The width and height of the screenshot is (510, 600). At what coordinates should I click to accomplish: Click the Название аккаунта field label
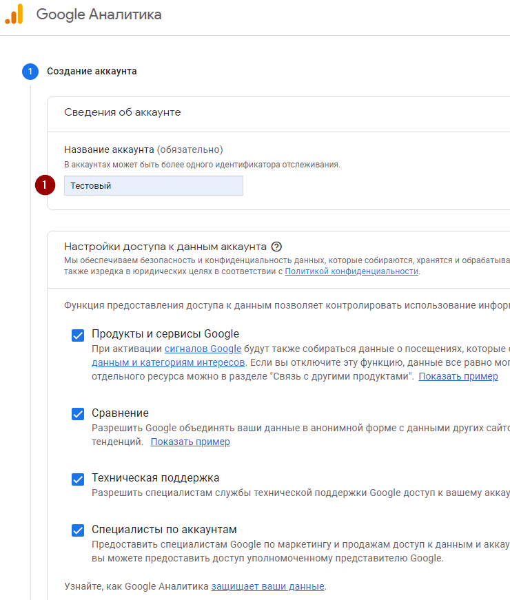(110, 149)
